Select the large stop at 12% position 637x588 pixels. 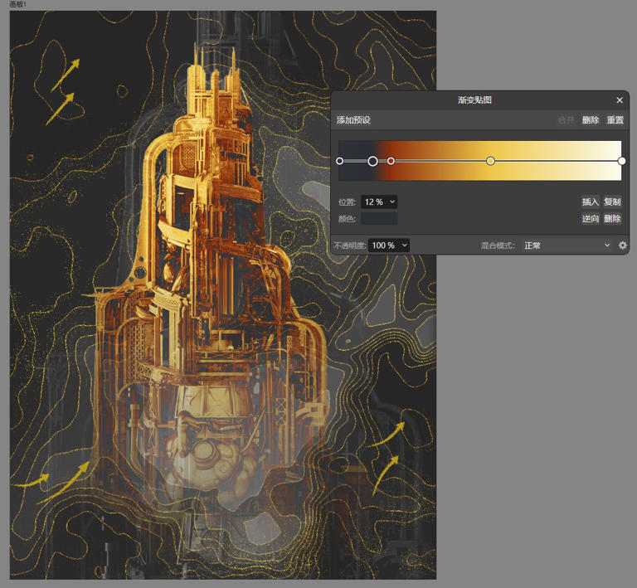tap(372, 161)
